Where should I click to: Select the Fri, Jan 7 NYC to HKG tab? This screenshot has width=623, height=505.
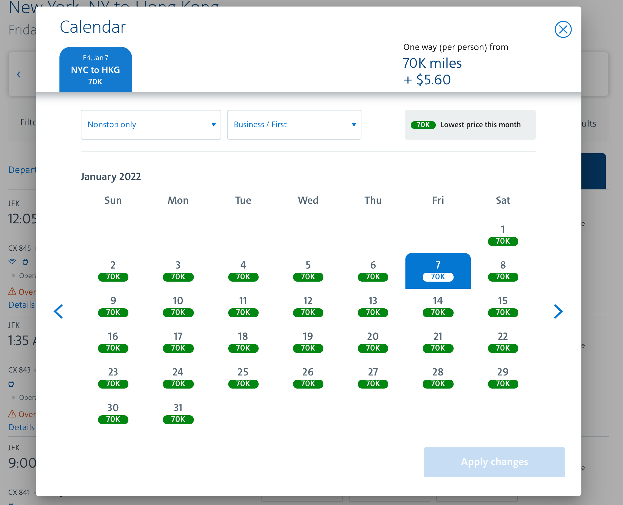click(95, 70)
